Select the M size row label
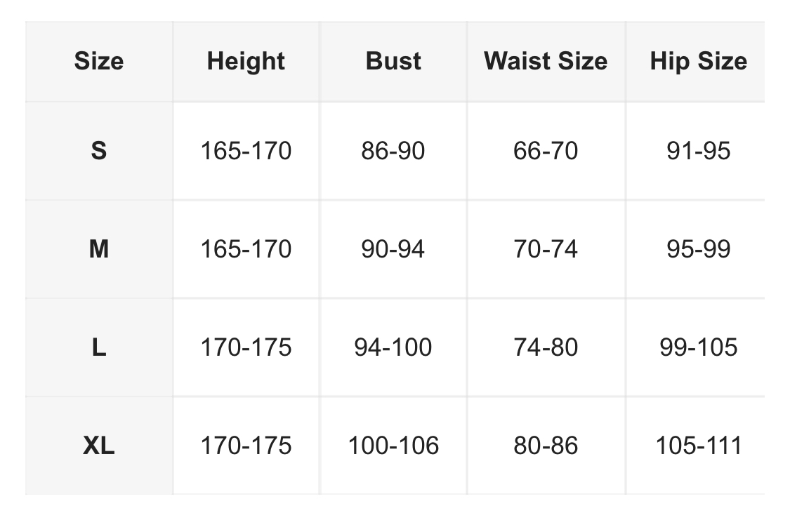This screenshot has height=513, width=790. [x=99, y=248]
